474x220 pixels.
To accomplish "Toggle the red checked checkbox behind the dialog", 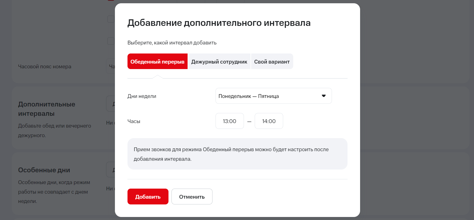I will [111, 0].
